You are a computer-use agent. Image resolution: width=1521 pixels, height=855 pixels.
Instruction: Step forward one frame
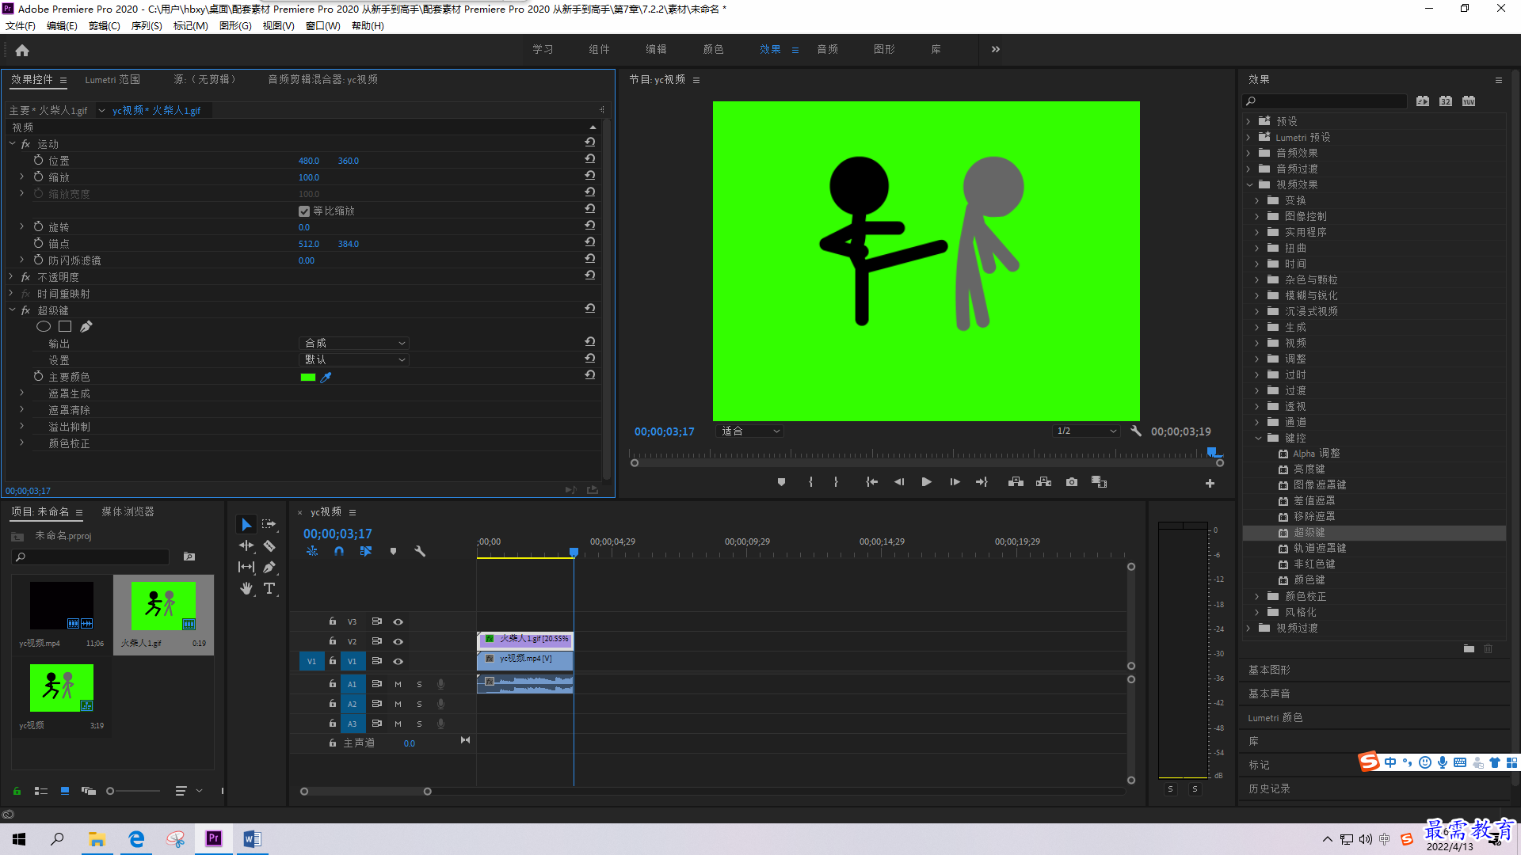[955, 482]
